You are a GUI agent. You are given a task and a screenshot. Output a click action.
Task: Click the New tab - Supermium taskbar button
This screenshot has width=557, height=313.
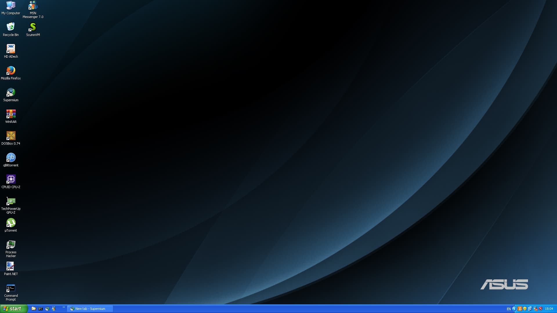[x=90, y=309]
